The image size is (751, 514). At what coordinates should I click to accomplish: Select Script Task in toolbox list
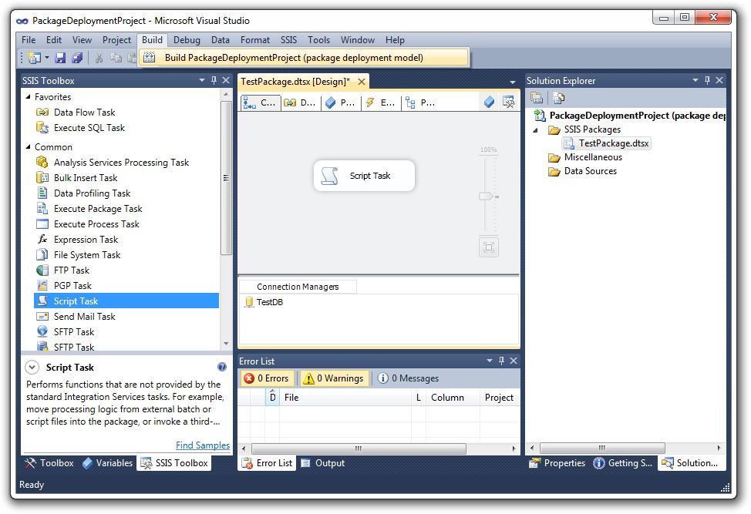pos(127,301)
